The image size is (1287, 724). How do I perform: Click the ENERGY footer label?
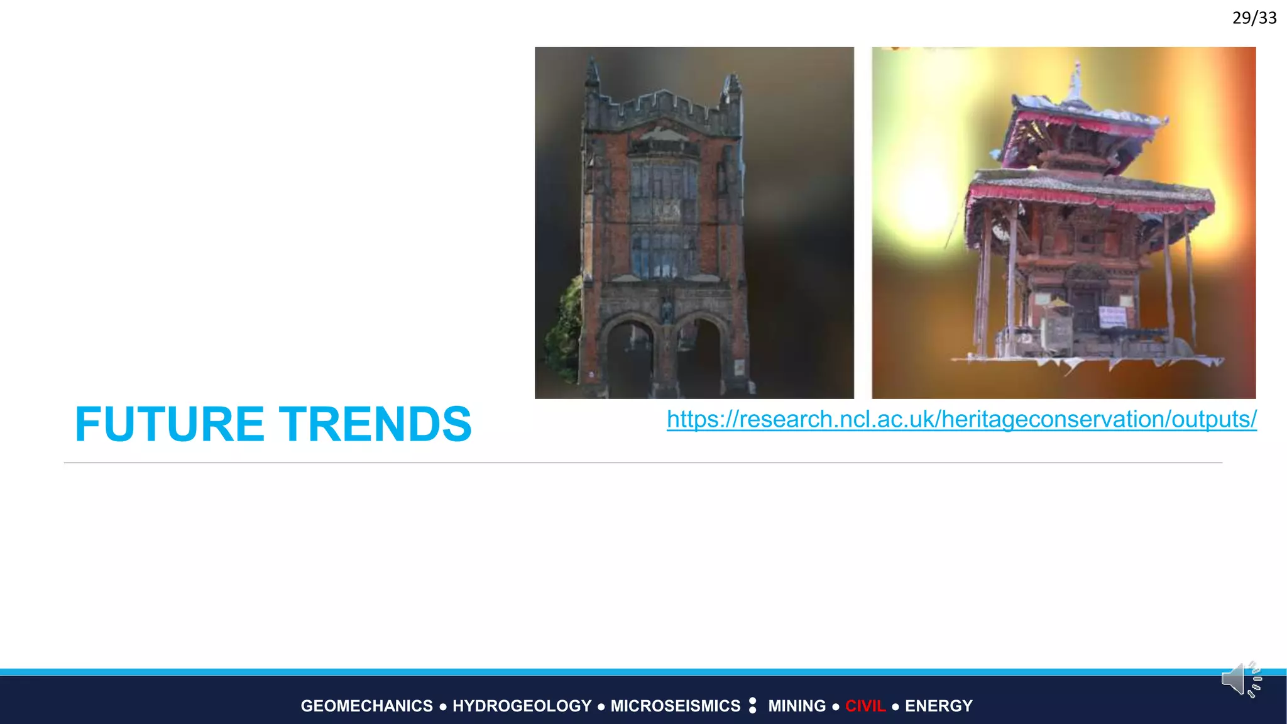[939, 706]
